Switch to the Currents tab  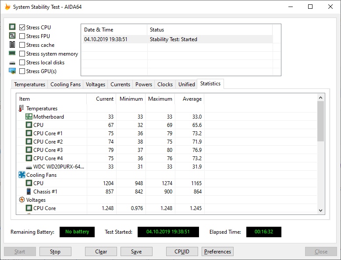[120, 84]
